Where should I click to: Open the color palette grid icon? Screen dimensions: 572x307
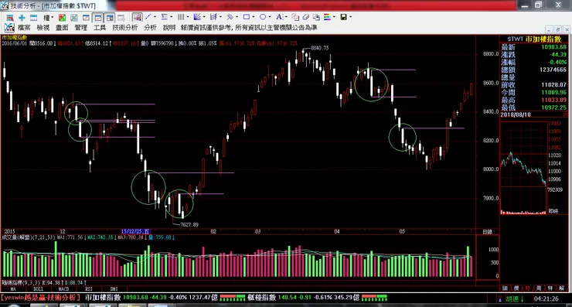click(327, 17)
